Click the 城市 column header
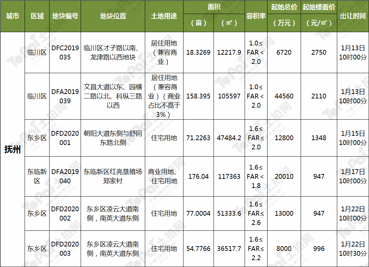 click(13, 16)
